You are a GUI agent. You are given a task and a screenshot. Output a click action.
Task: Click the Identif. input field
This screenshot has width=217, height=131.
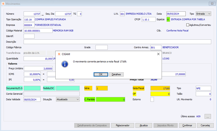(x=29, y=36)
